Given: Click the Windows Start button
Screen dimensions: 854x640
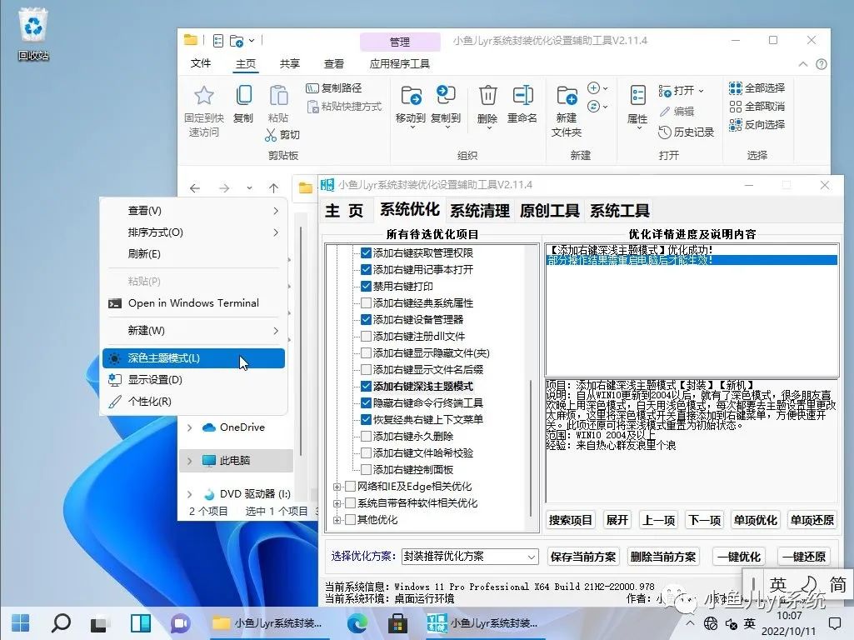Looking at the screenshot, I should coord(21,623).
